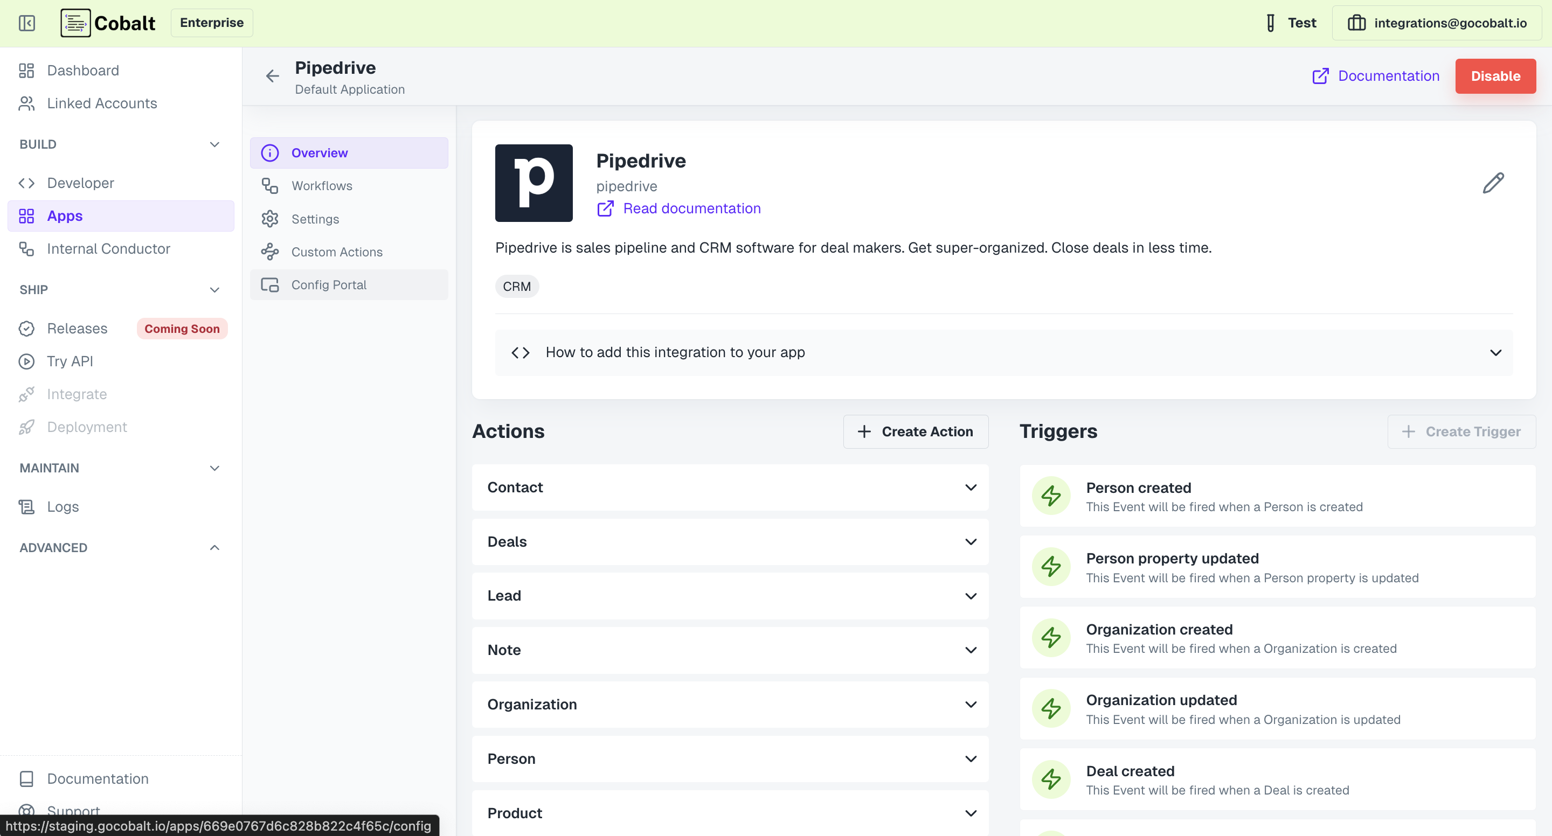Collapse the sidebar with the panel icon

click(26, 23)
